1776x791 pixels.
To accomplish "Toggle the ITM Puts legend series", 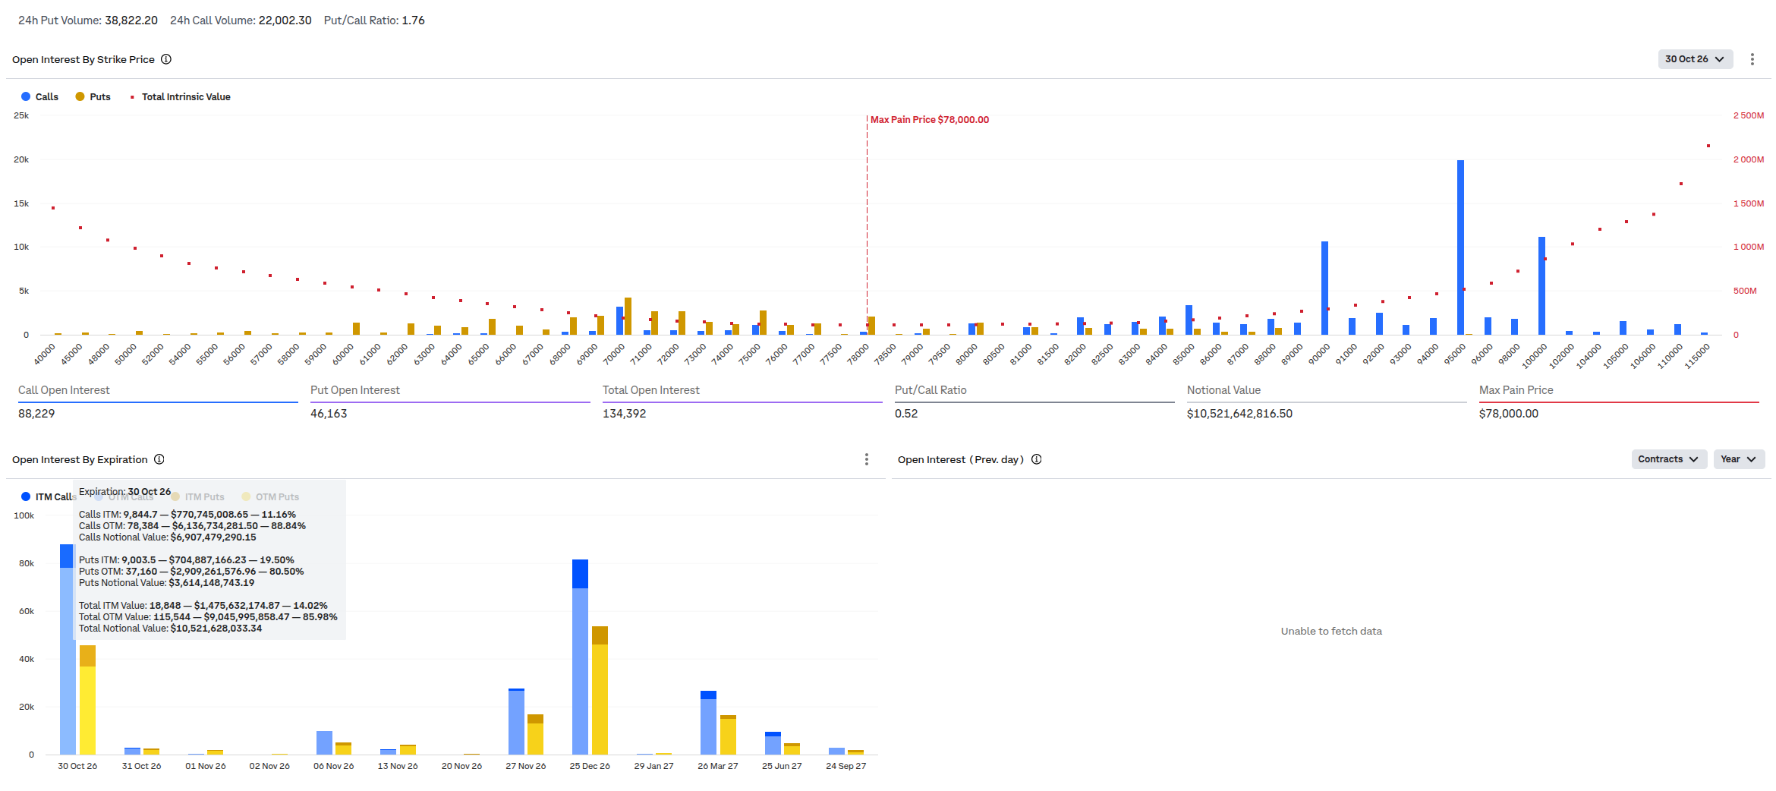I will 197,496.
